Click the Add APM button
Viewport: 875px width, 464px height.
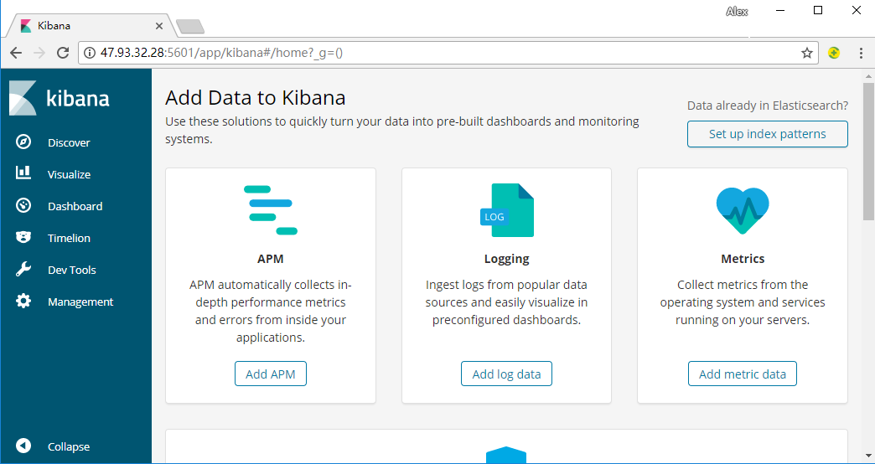pyautogui.click(x=271, y=374)
